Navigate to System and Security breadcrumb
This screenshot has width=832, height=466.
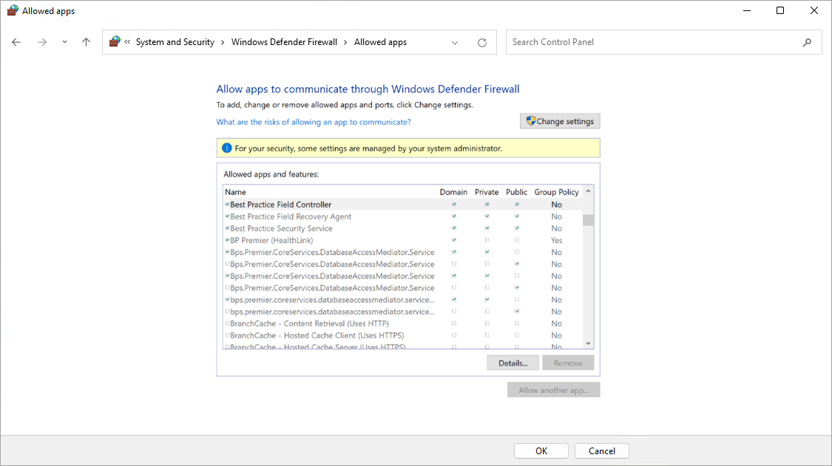(x=175, y=42)
